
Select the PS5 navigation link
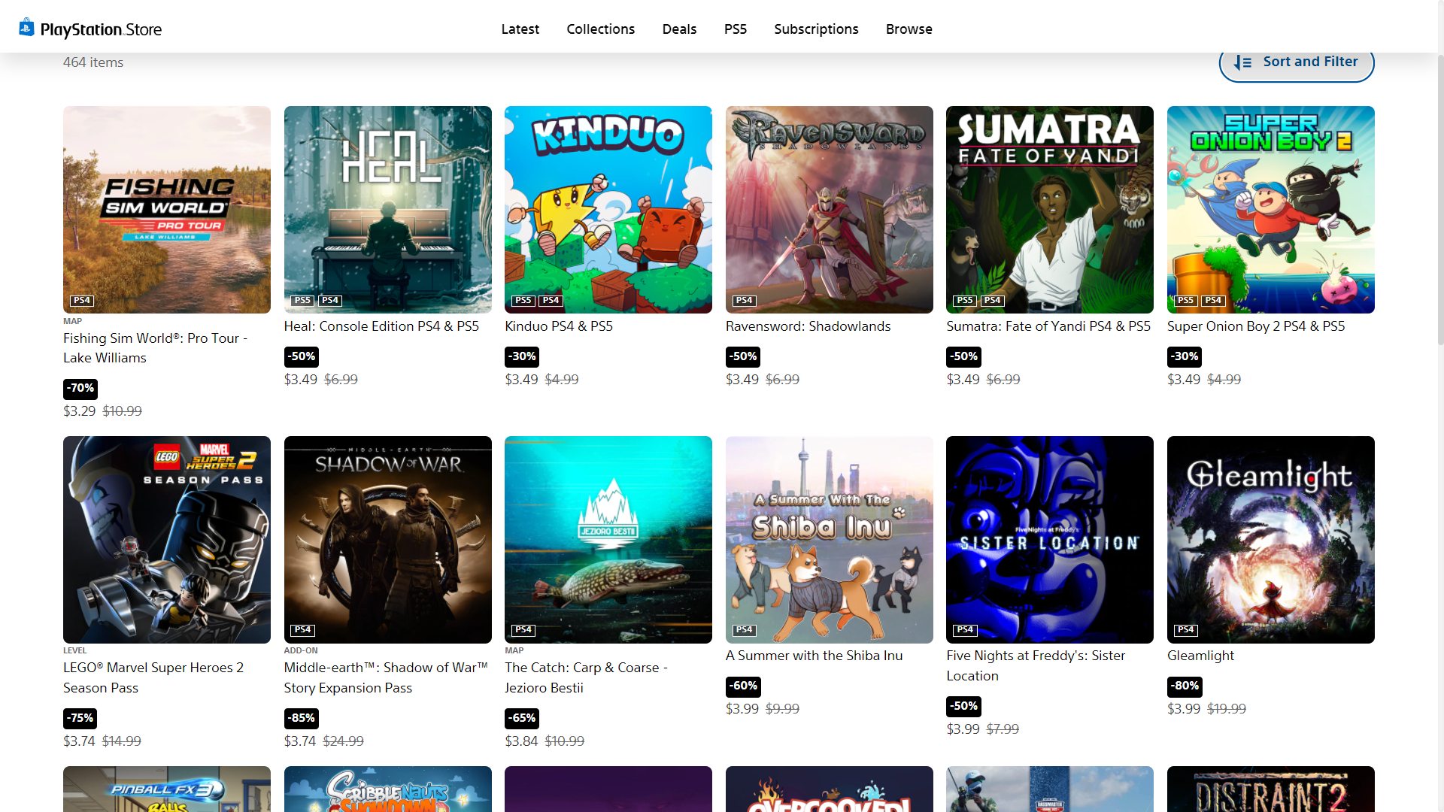(735, 29)
